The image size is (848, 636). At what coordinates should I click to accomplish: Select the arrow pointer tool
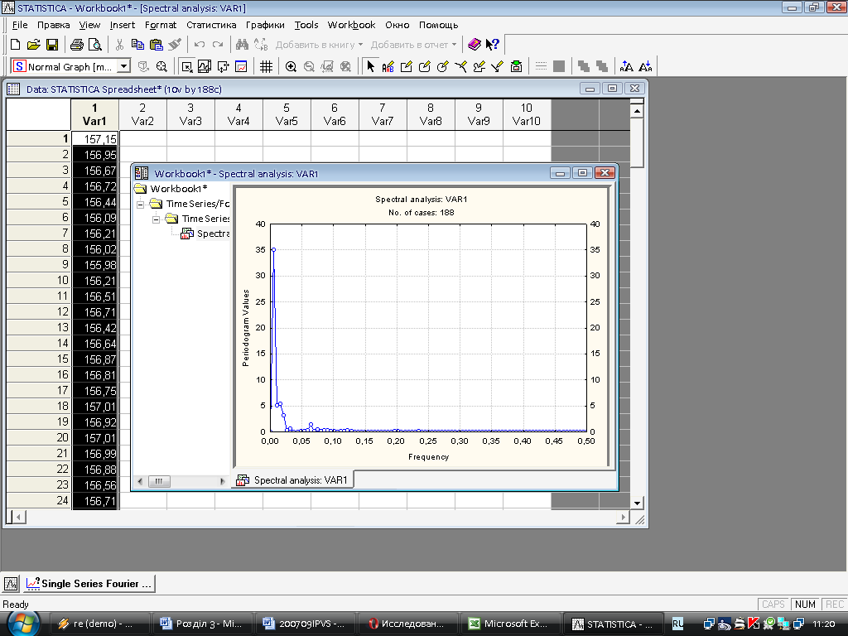pos(370,67)
